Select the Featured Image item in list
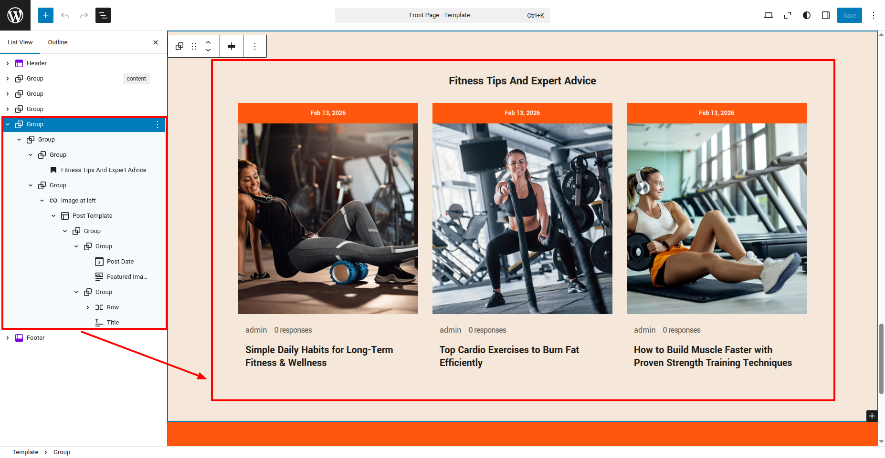The image size is (885, 458). (x=126, y=277)
